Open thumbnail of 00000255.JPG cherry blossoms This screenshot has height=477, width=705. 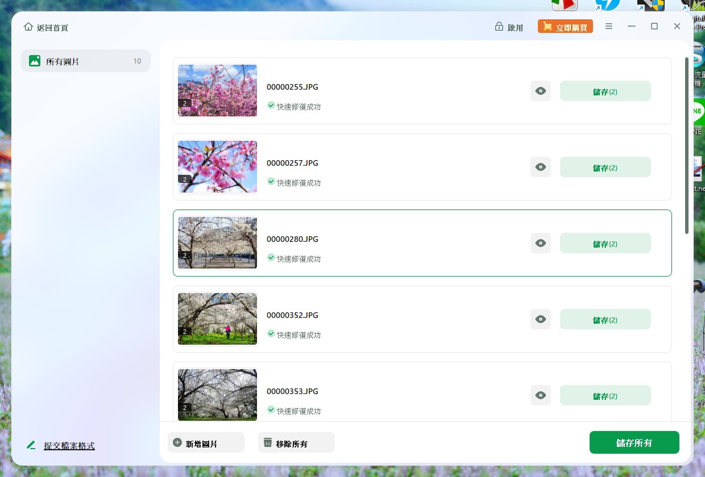[217, 90]
